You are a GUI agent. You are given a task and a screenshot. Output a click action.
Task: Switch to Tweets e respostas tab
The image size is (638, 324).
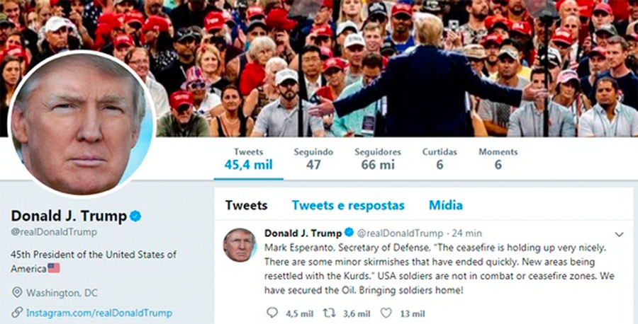pos(348,205)
